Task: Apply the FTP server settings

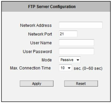Action: coord(37,83)
